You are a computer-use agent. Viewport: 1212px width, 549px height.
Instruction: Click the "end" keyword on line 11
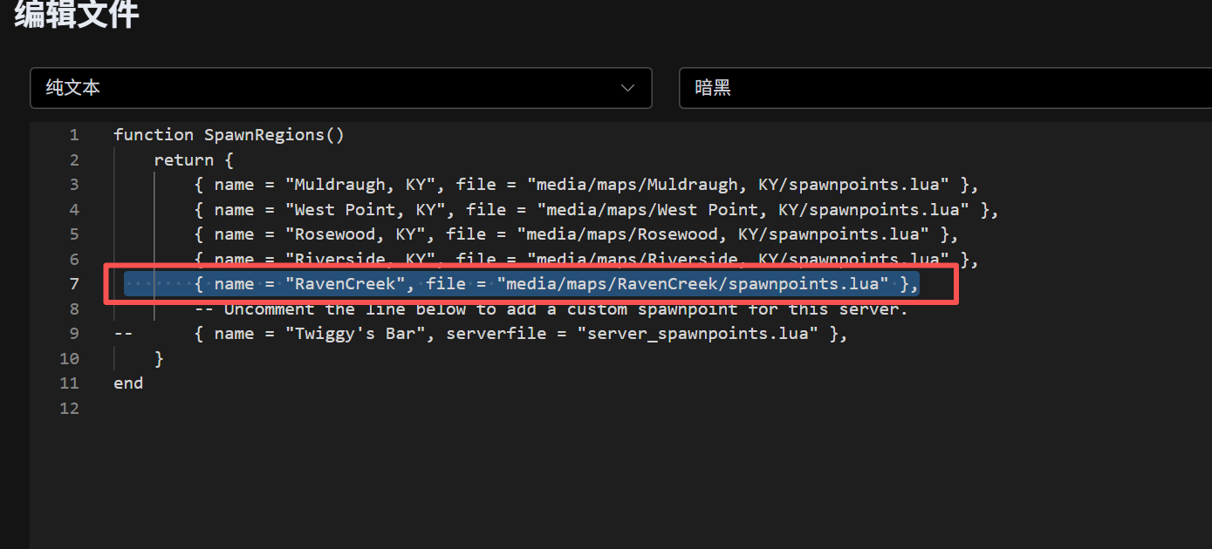click(x=128, y=383)
